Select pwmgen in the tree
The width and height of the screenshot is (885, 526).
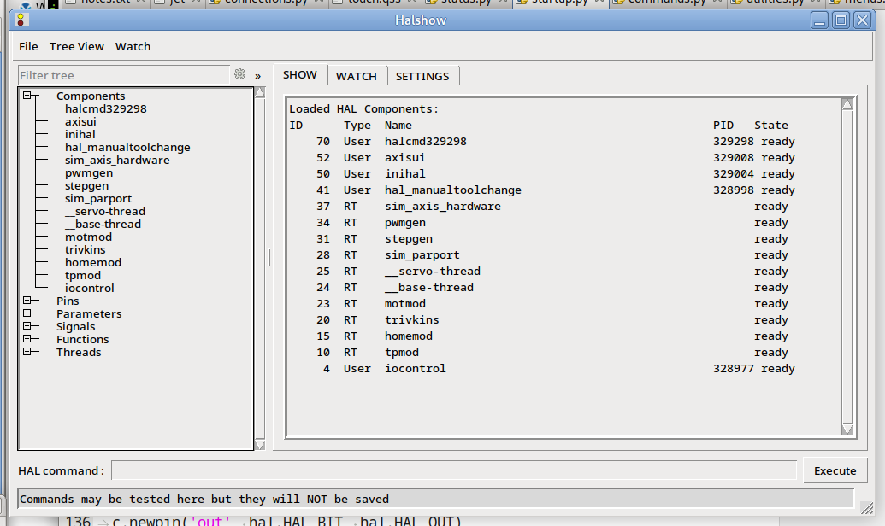click(89, 173)
